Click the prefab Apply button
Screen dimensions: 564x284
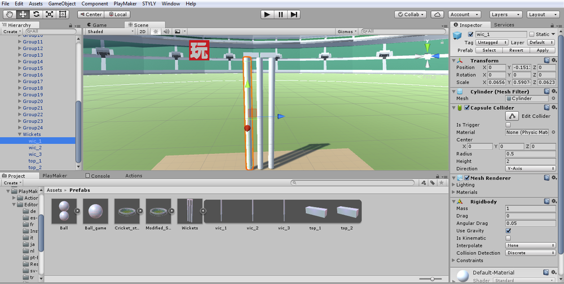pyautogui.click(x=543, y=50)
